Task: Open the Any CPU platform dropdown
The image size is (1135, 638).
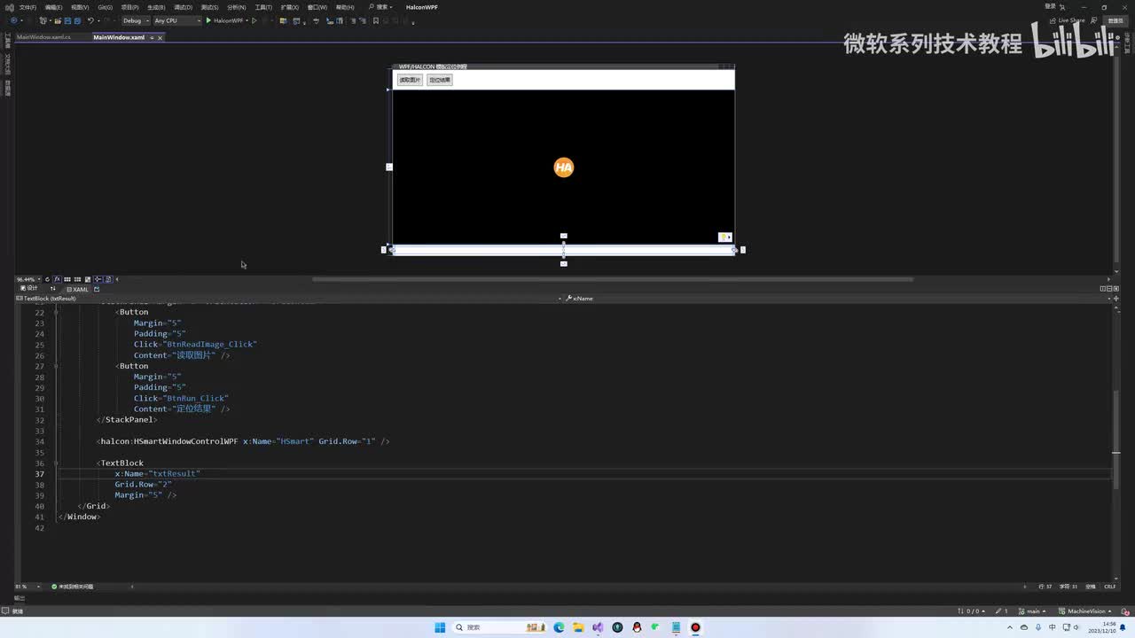Action: tap(176, 20)
